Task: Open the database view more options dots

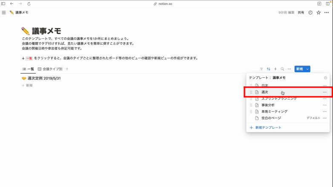Action: [x=289, y=69]
